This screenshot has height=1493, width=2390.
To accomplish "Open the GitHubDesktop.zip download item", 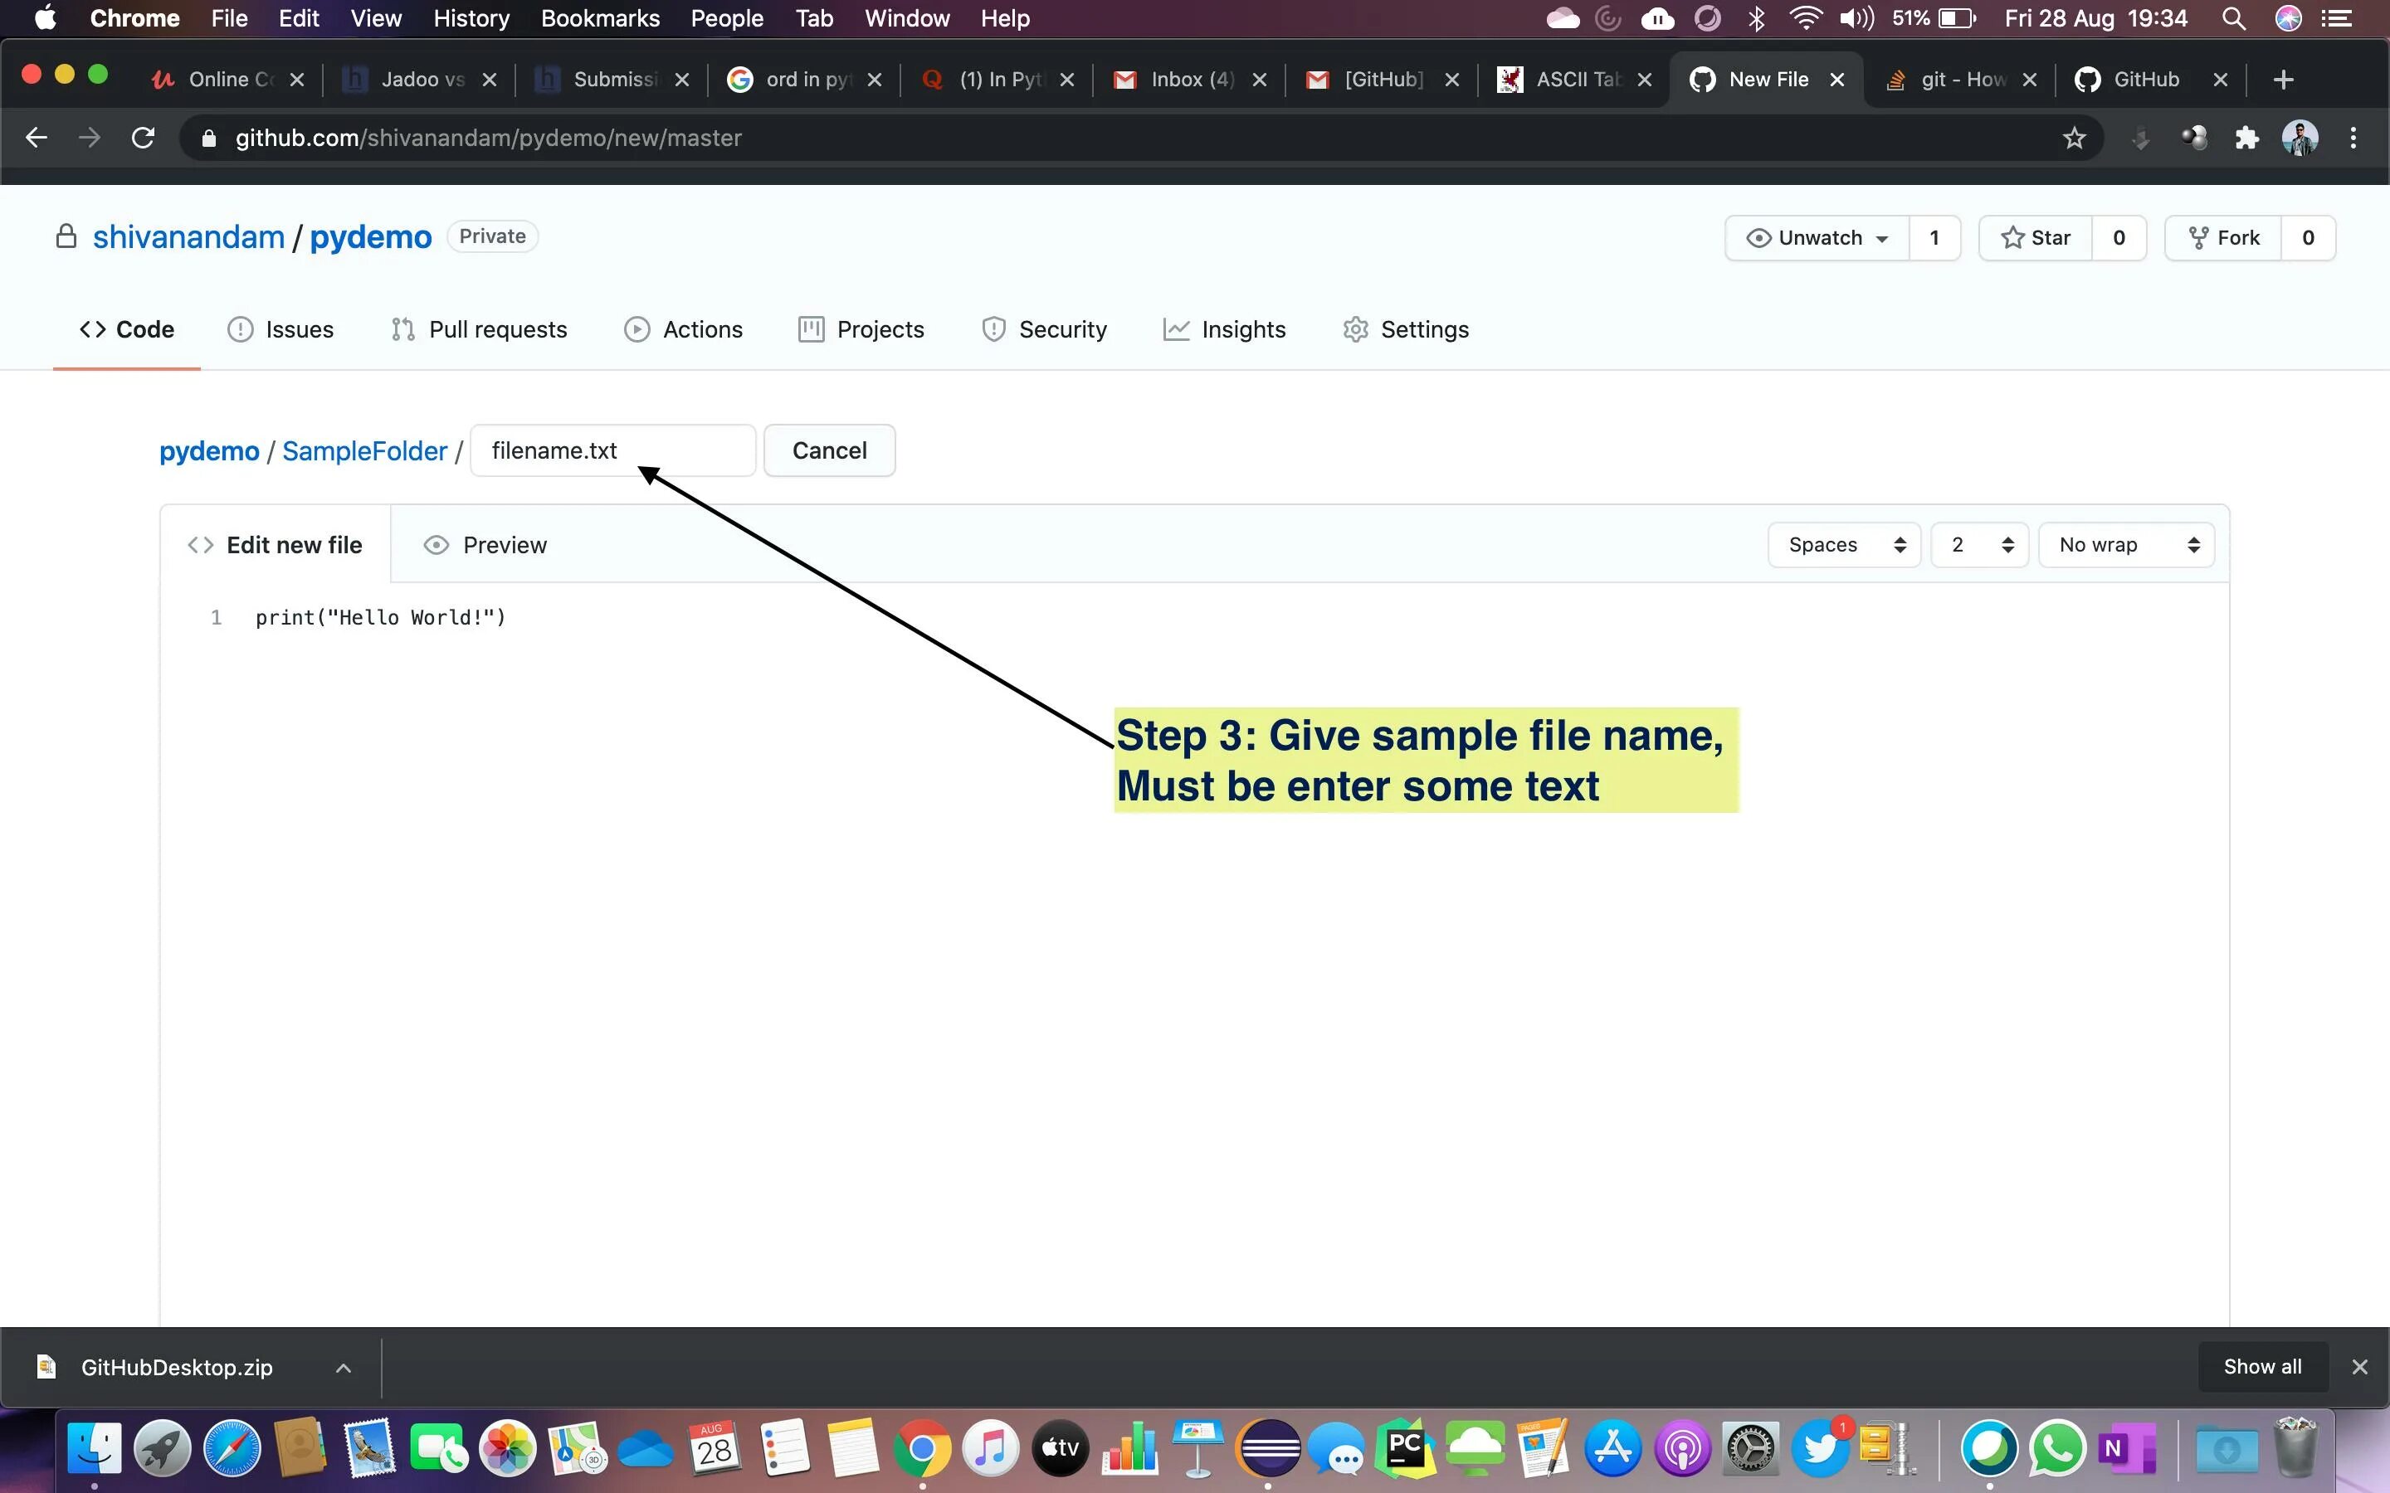I will pos(176,1368).
